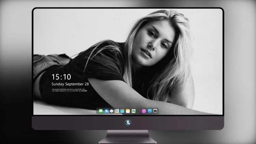Open the Clock app in dock
256x144 pixels.
[x=112, y=111]
